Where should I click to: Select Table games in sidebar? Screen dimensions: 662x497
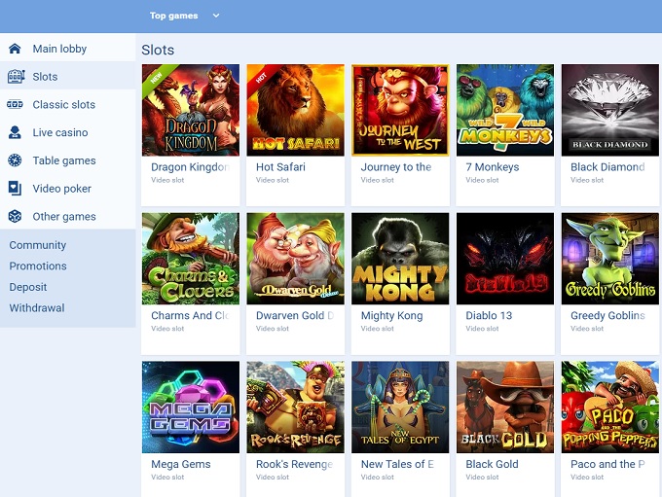(64, 160)
